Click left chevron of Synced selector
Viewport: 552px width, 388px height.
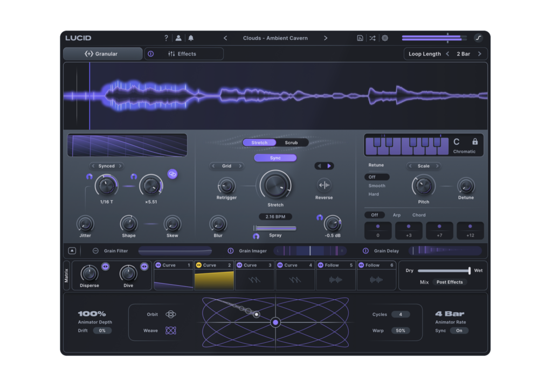[93, 166]
